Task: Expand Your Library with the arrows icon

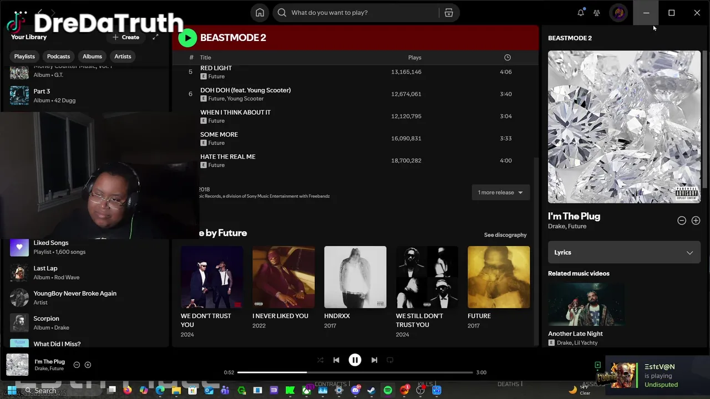Action: click(155, 37)
